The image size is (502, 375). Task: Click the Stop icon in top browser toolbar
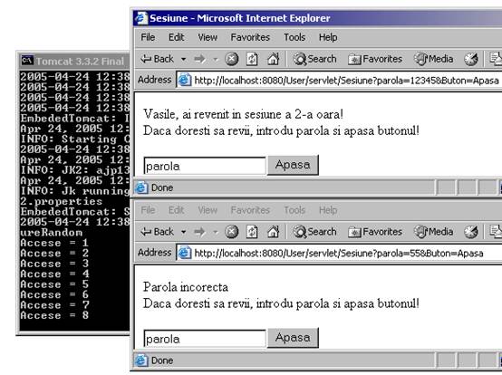coord(231,59)
